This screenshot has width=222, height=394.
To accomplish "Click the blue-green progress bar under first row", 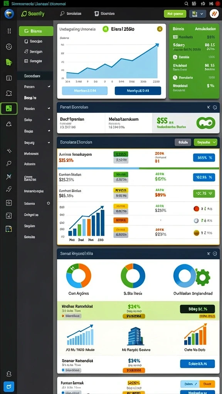I will tap(138, 168).
